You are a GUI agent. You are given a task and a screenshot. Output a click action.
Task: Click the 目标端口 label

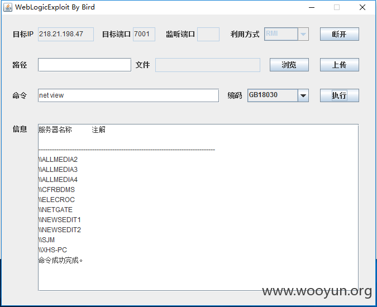tap(116, 34)
